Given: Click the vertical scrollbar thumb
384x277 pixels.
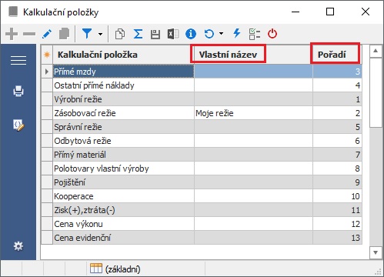Looking at the screenshot, I should pyautogui.click(x=376, y=92).
